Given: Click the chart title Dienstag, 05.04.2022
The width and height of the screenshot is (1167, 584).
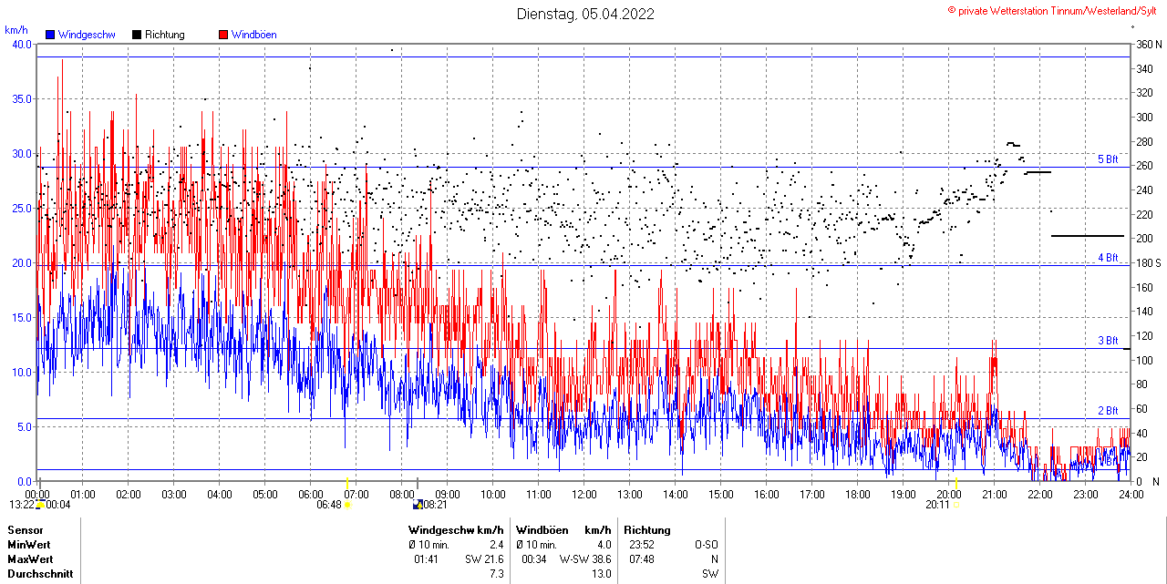Looking at the screenshot, I should tap(585, 14).
